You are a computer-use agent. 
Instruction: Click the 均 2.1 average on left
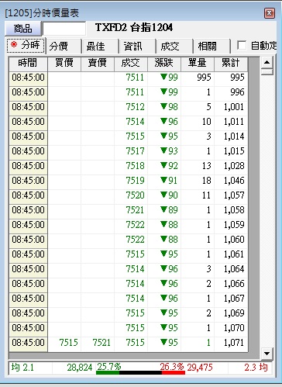(x=22, y=368)
